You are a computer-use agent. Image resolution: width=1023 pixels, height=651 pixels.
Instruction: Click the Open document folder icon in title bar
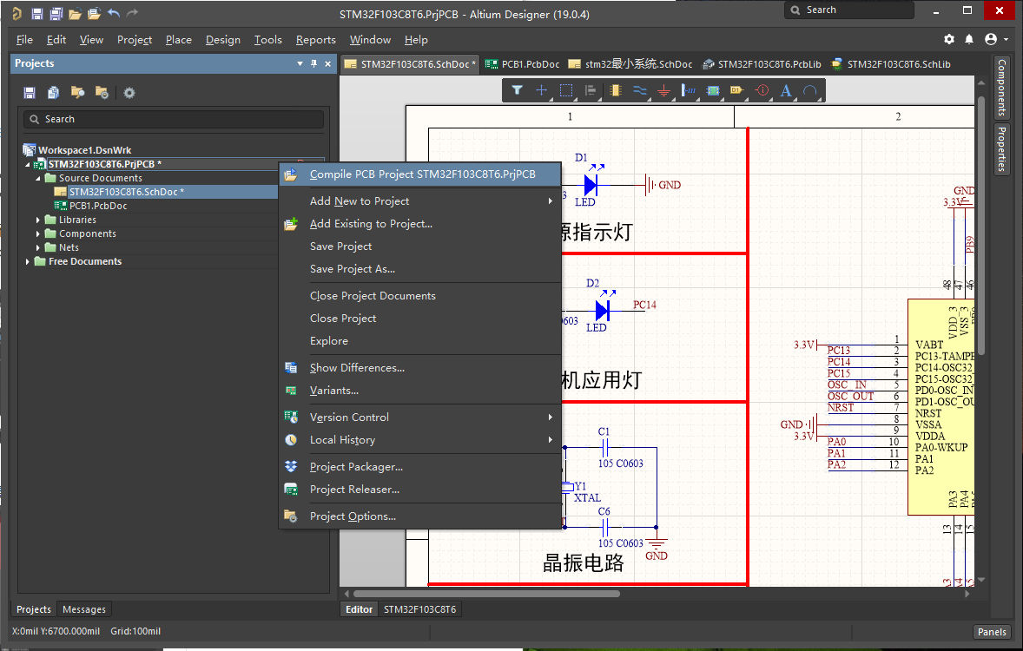tap(75, 13)
